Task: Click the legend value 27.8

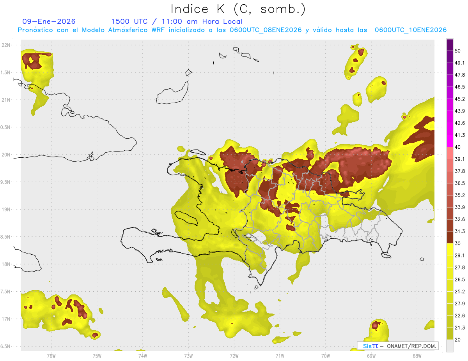Action: [460, 268]
